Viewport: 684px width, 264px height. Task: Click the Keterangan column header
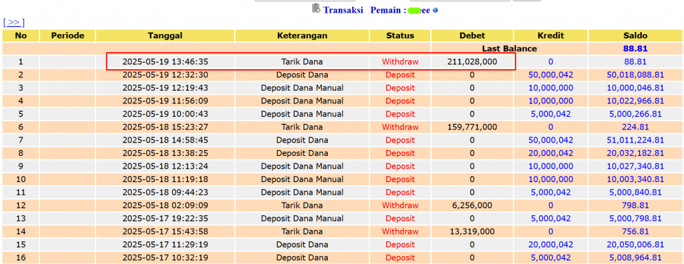click(303, 36)
